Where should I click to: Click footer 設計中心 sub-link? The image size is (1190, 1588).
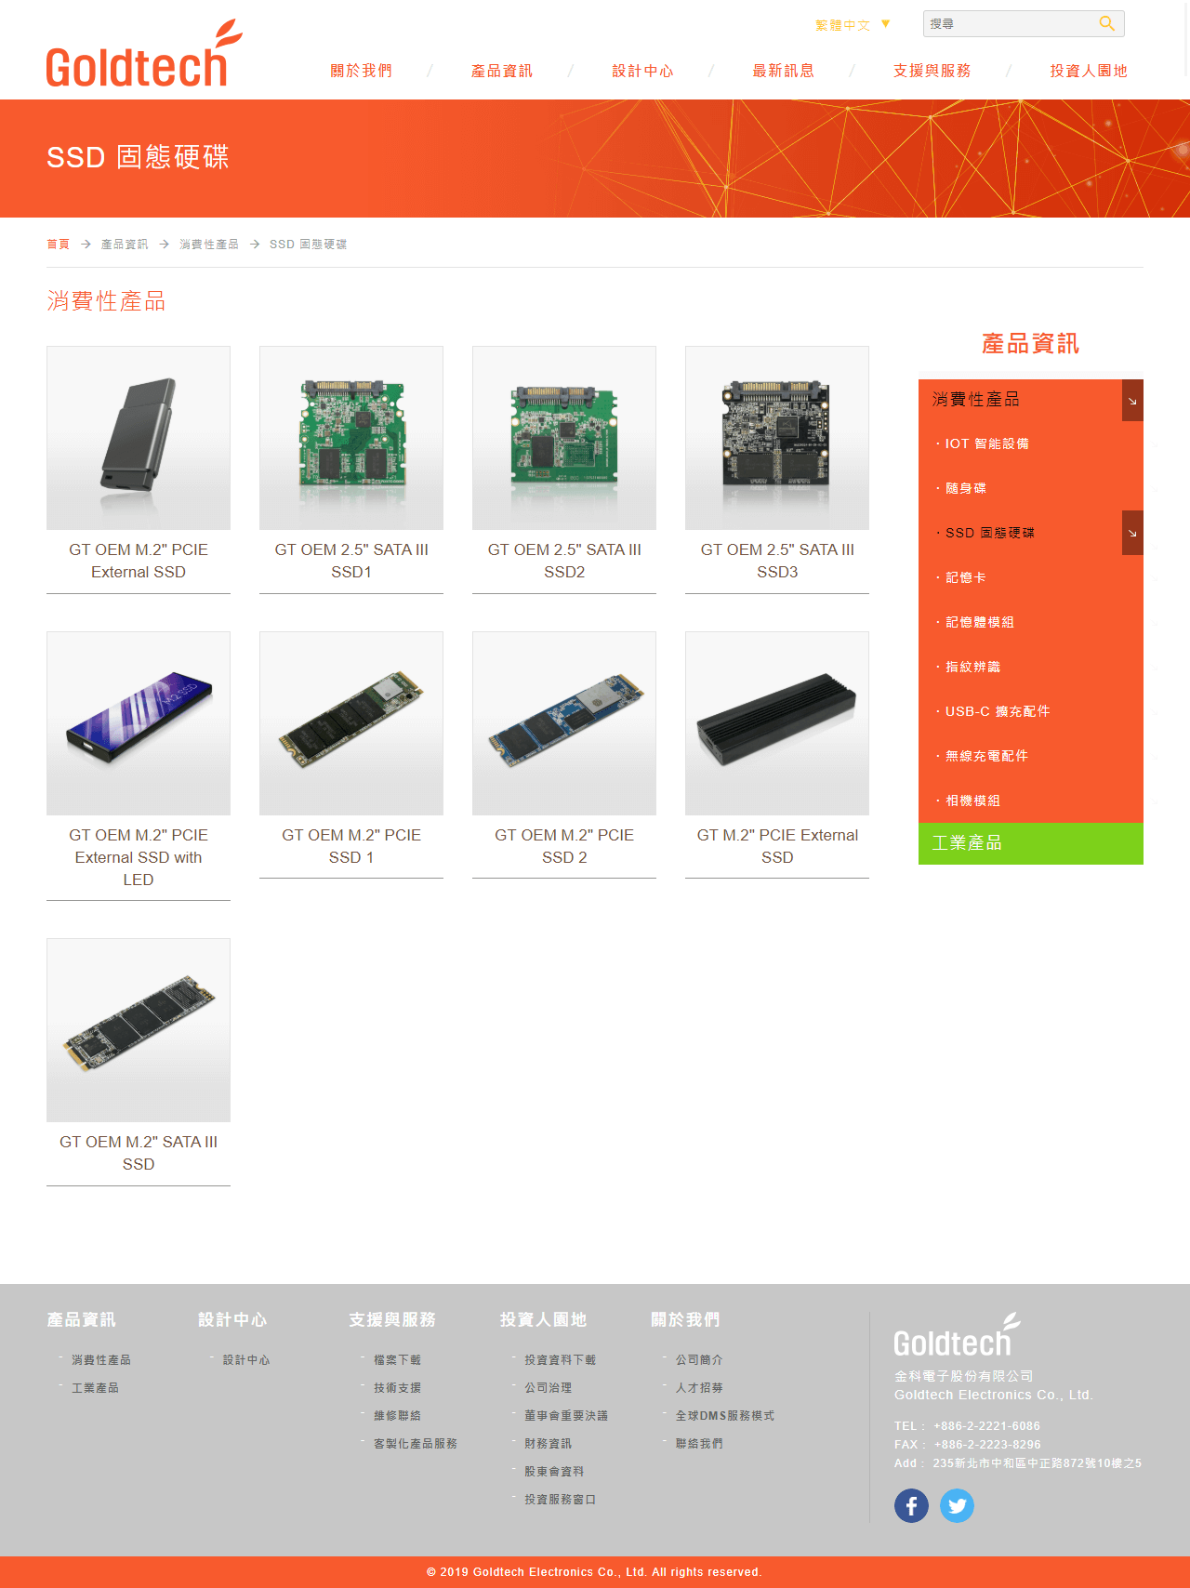tap(246, 1359)
